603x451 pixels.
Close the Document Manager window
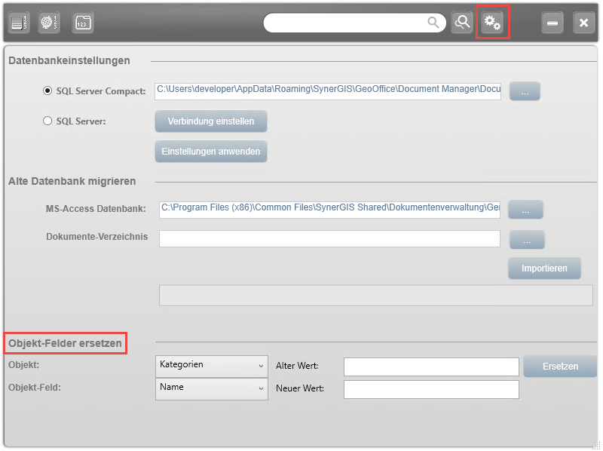coord(583,23)
